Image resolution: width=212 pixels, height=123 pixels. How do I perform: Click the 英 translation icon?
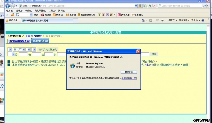tap(107, 15)
